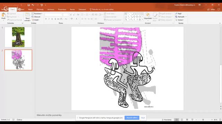This screenshot has width=222, height=124.
Task: Open the font name combo box
Action: 54,15
